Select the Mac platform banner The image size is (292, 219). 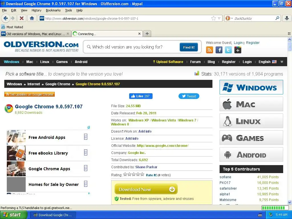point(251,104)
